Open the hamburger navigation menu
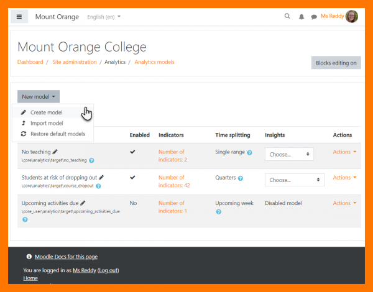Screen dimensions: 373x292 point(19,17)
